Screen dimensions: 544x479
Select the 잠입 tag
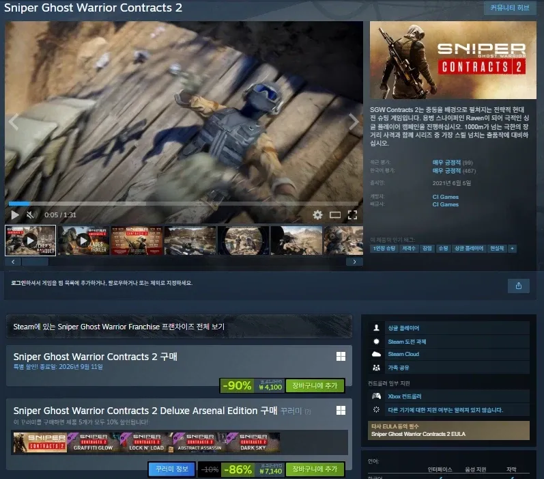[x=427, y=248]
